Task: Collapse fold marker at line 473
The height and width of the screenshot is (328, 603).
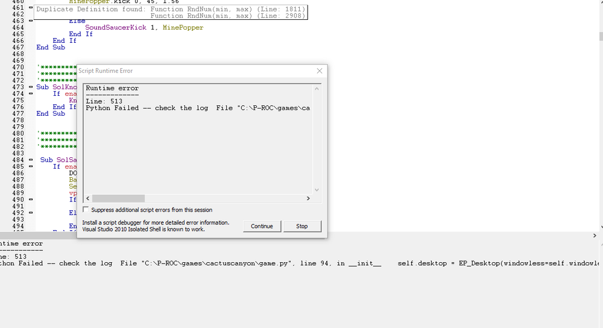Action: [x=31, y=87]
